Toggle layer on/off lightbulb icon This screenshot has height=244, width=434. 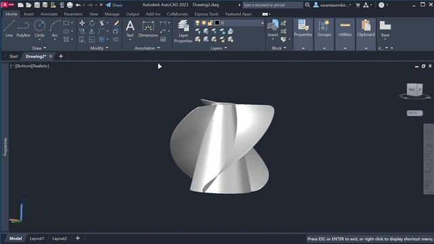point(197,23)
